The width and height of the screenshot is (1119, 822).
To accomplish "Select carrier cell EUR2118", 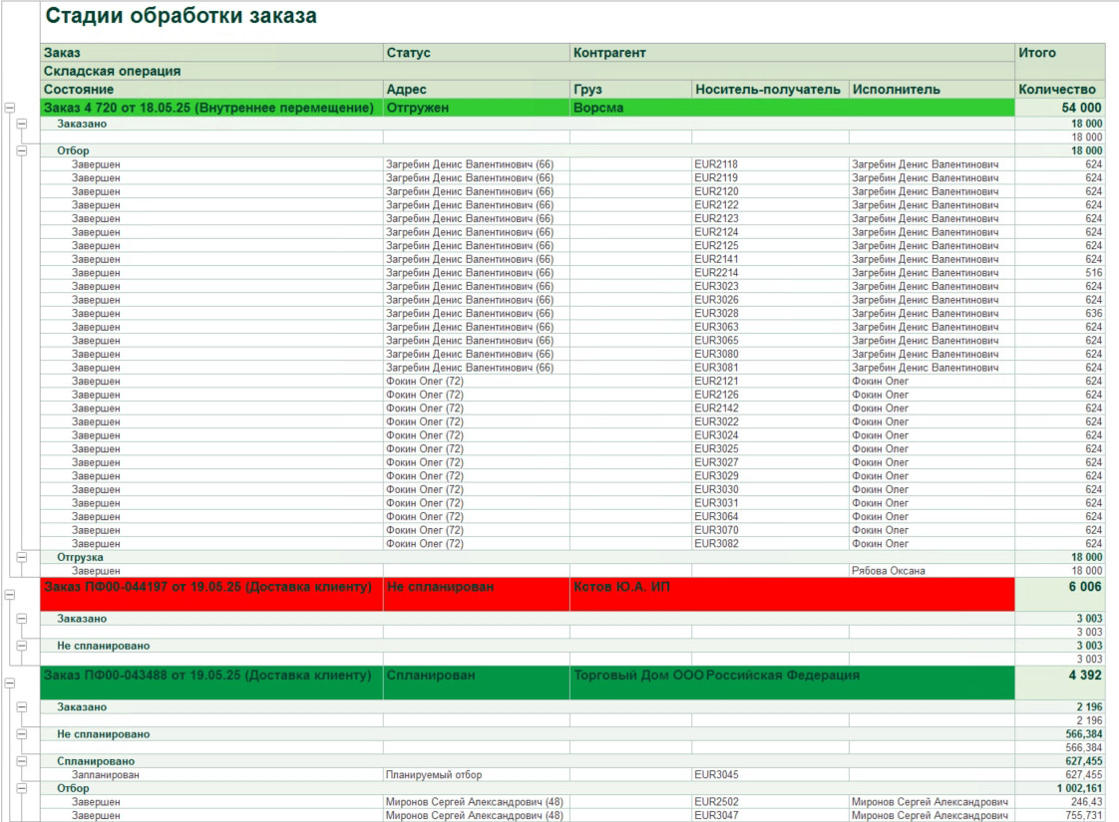I will [x=771, y=164].
